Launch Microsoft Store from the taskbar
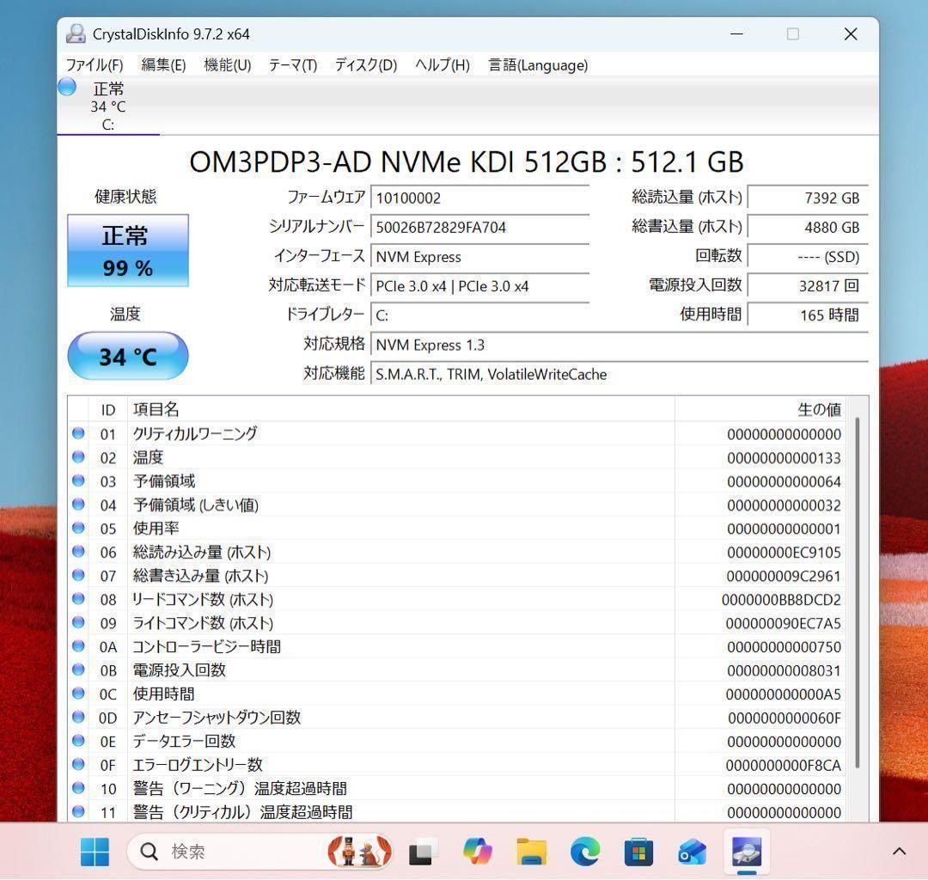Viewport: 928px width, 880px height. coord(638,852)
